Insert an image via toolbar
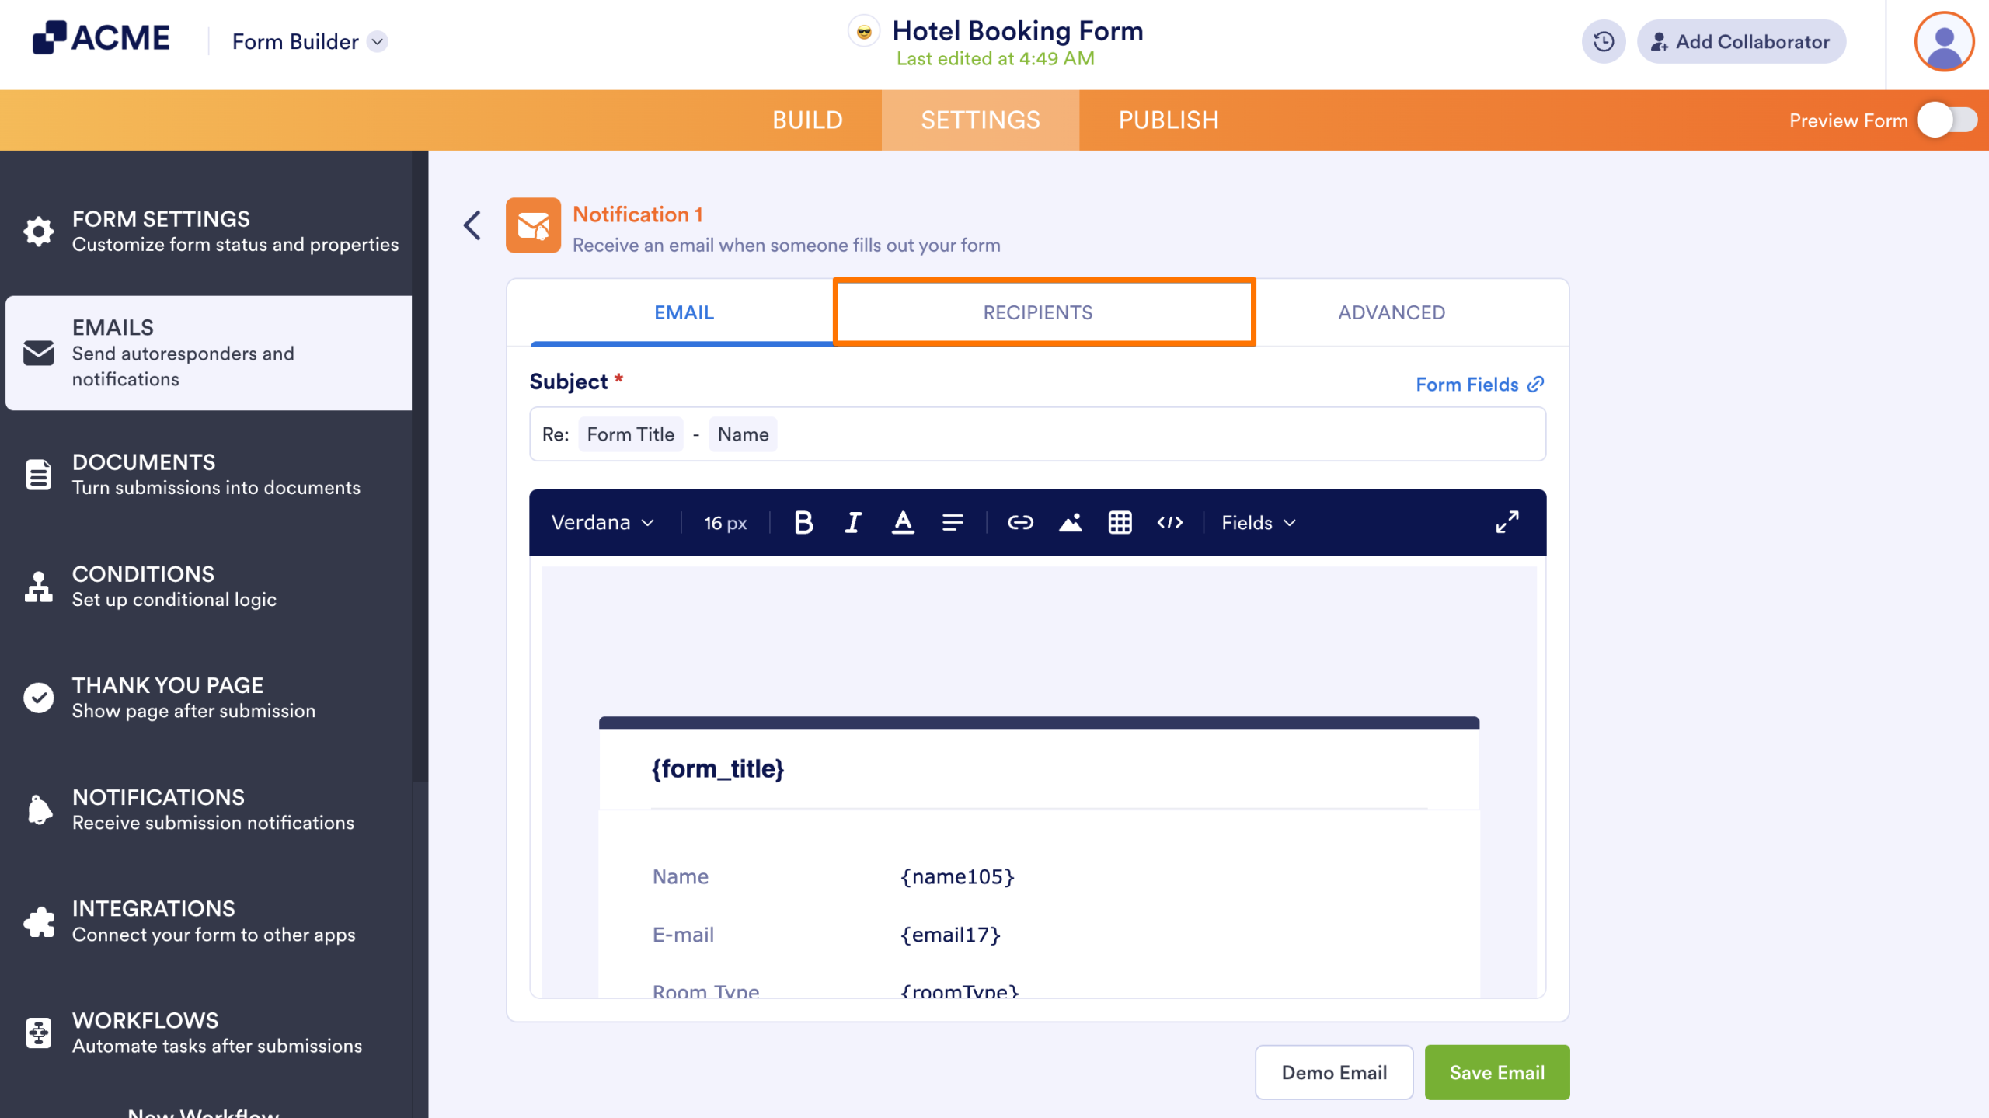The width and height of the screenshot is (1989, 1118). [1070, 522]
